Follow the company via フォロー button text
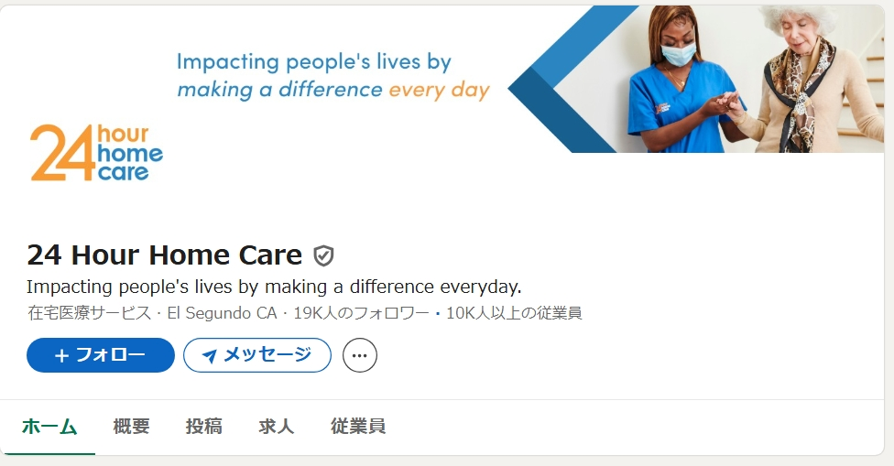 [110, 355]
